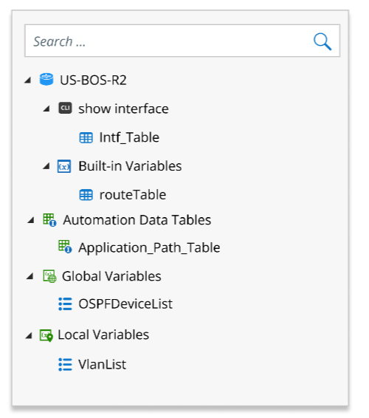Viewport: 369px width, 418px height.
Task: Collapse the Built-in Variables node arrow
Action: [46, 166]
